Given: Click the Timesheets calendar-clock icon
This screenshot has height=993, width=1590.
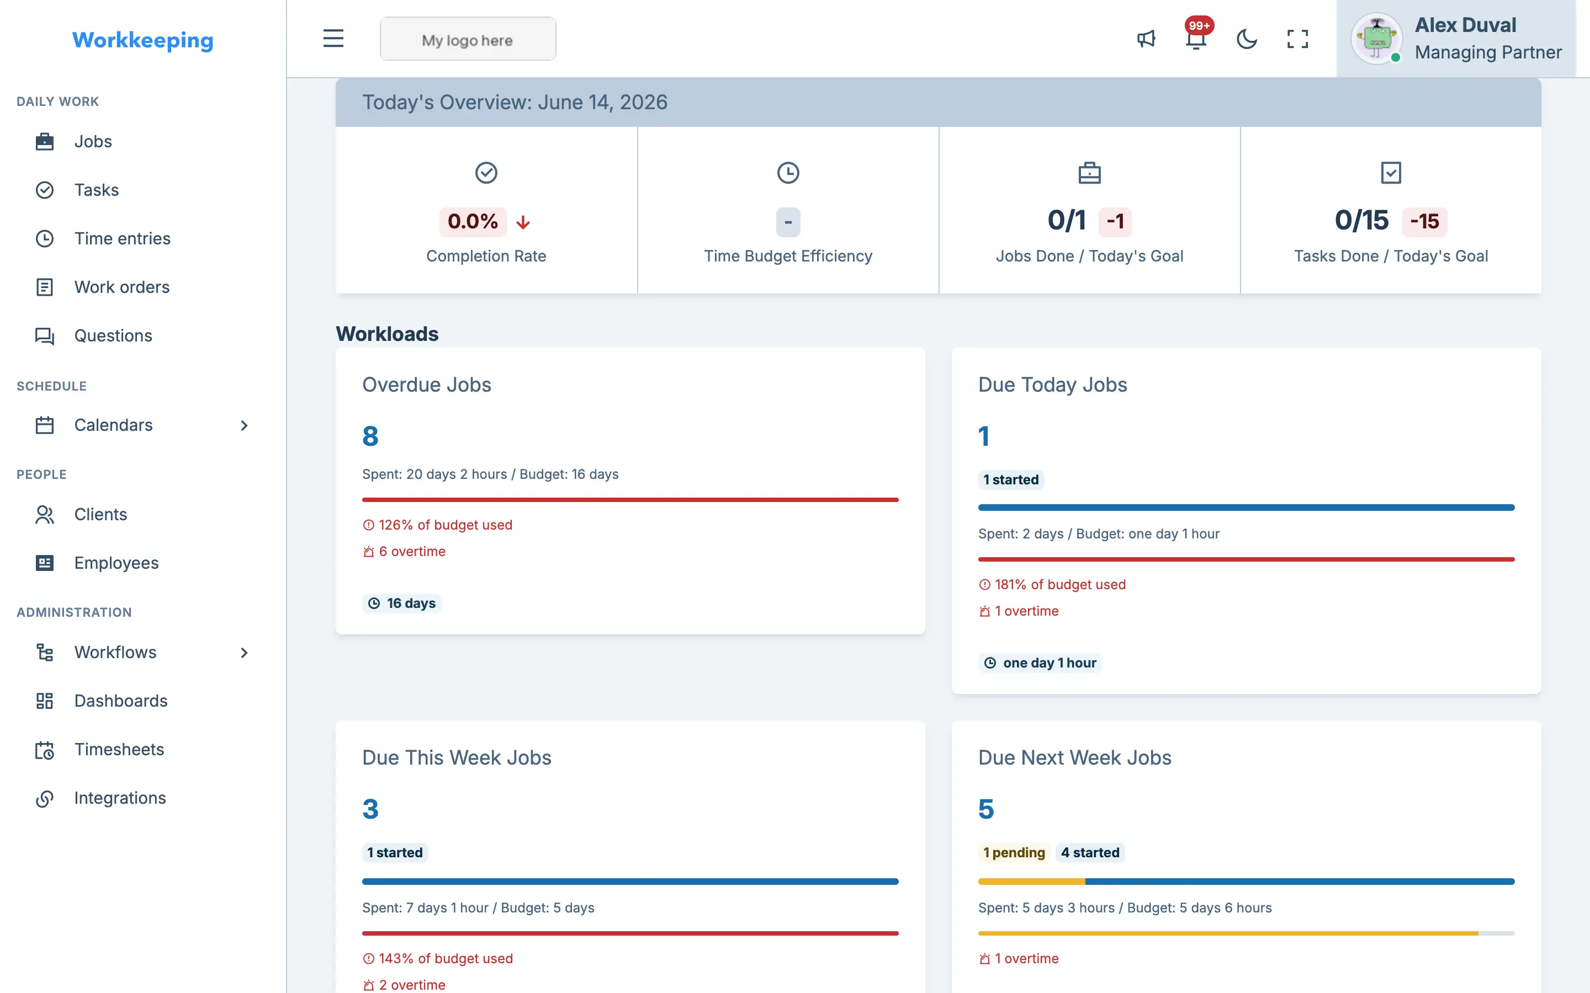Looking at the screenshot, I should (44, 749).
